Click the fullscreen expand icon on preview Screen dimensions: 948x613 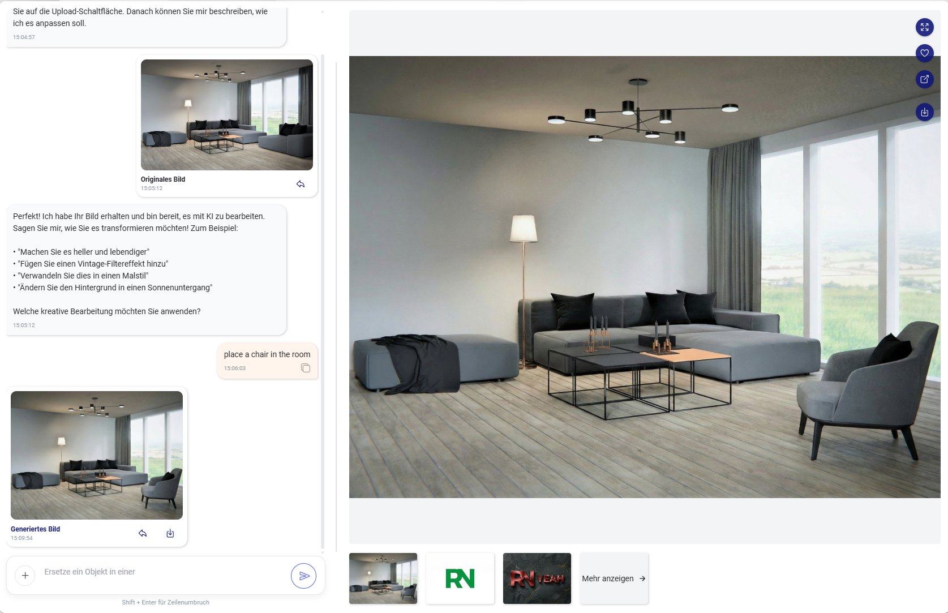click(924, 27)
